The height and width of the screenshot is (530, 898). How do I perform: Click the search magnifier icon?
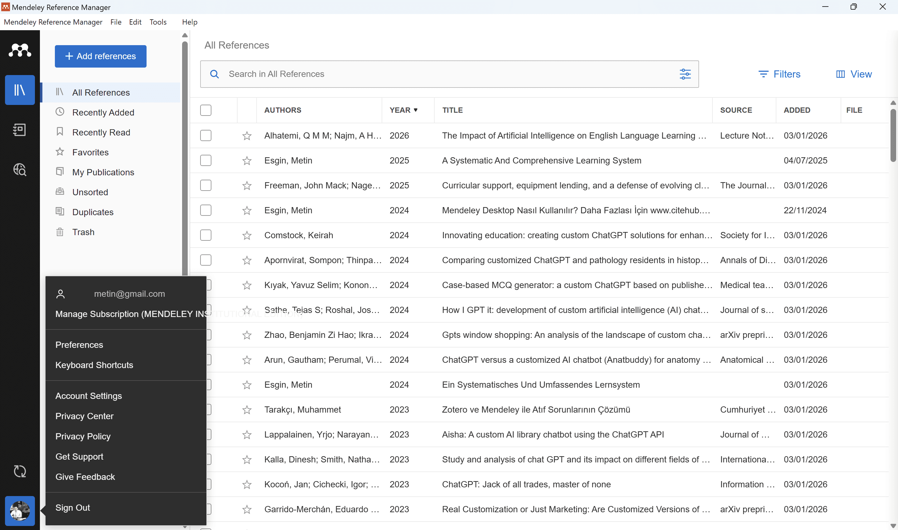[214, 74]
